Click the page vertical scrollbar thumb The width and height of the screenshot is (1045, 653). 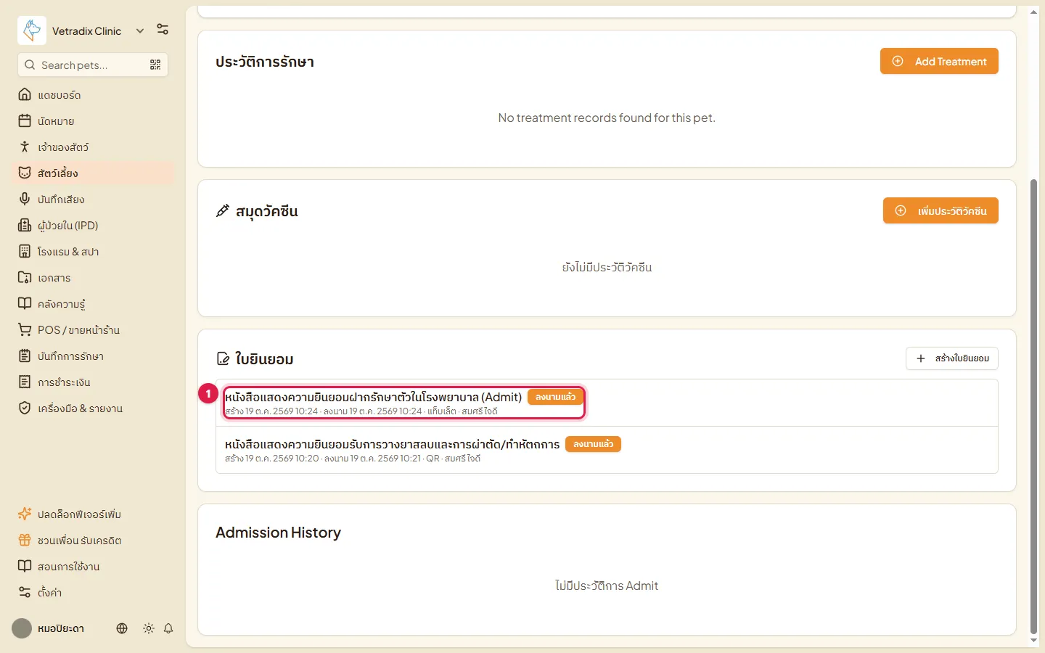pos(1034,406)
